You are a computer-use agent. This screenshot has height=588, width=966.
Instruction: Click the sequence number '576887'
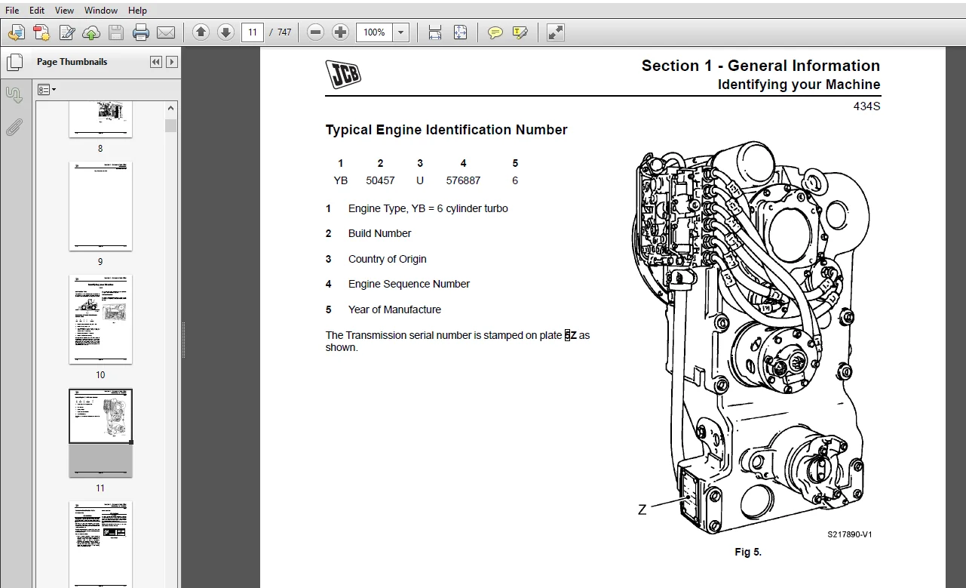pyautogui.click(x=463, y=180)
